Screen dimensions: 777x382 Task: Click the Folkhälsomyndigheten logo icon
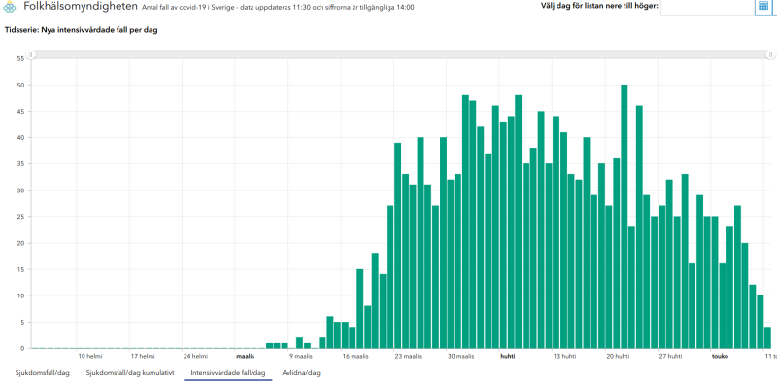click(9, 7)
